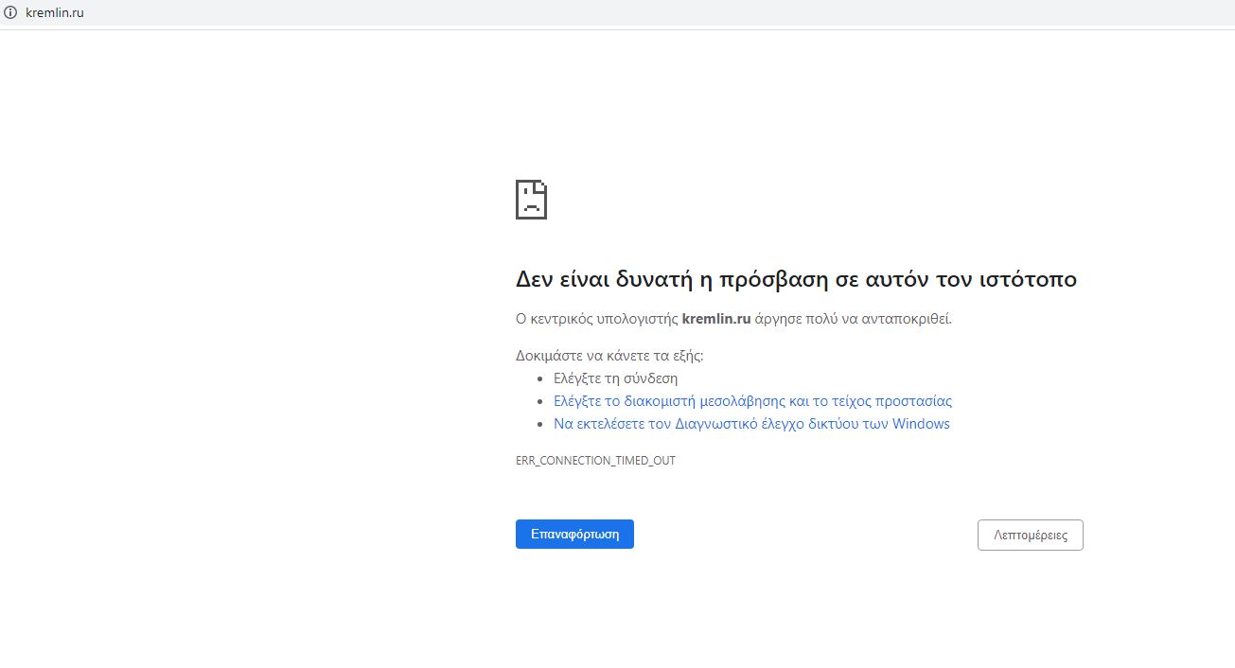Click bold kremlin.ru in the error description
Viewport: 1235px width, 668px height.
click(x=715, y=319)
